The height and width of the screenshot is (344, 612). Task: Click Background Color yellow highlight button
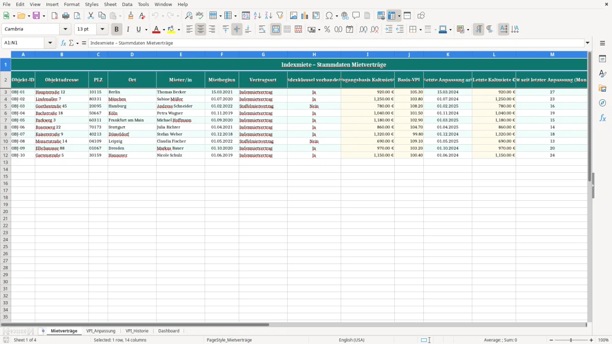(171, 30)
